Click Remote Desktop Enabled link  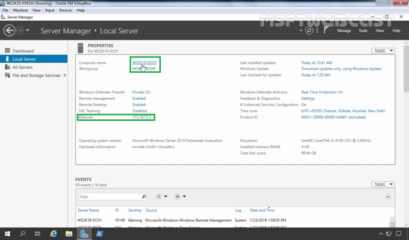coord(139,105)
